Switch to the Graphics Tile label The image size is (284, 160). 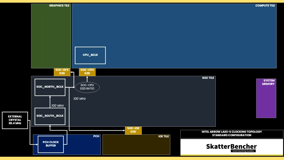(59, 5)
